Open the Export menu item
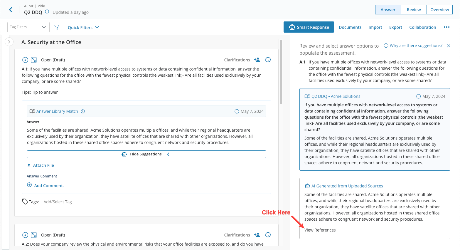Image resolution: width=460 pixels, height=250 pixels. click(x=396, y=27)
